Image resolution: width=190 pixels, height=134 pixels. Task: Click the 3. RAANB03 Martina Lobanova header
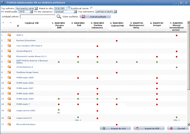97,25
